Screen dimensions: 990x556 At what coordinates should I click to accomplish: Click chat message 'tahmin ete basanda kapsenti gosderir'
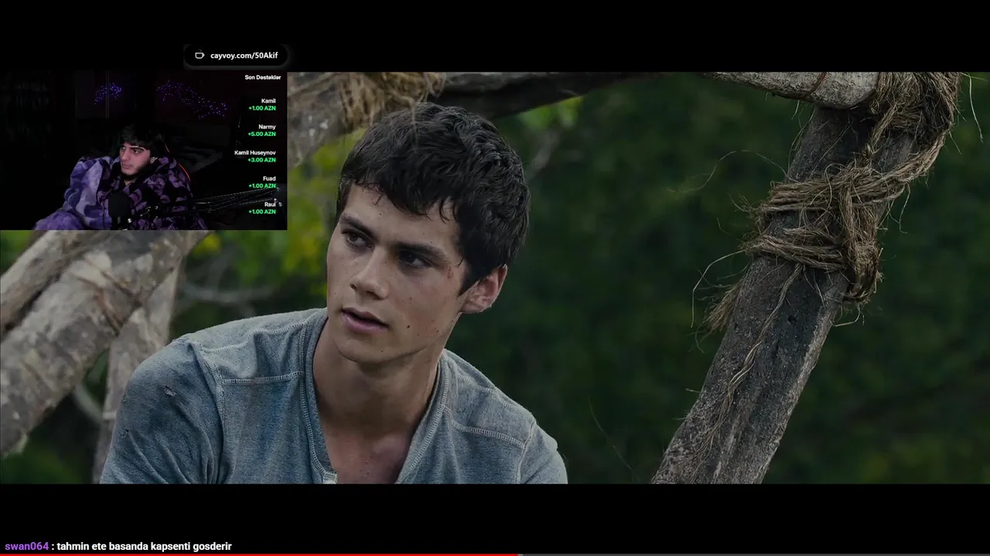(x=145, y=546)
